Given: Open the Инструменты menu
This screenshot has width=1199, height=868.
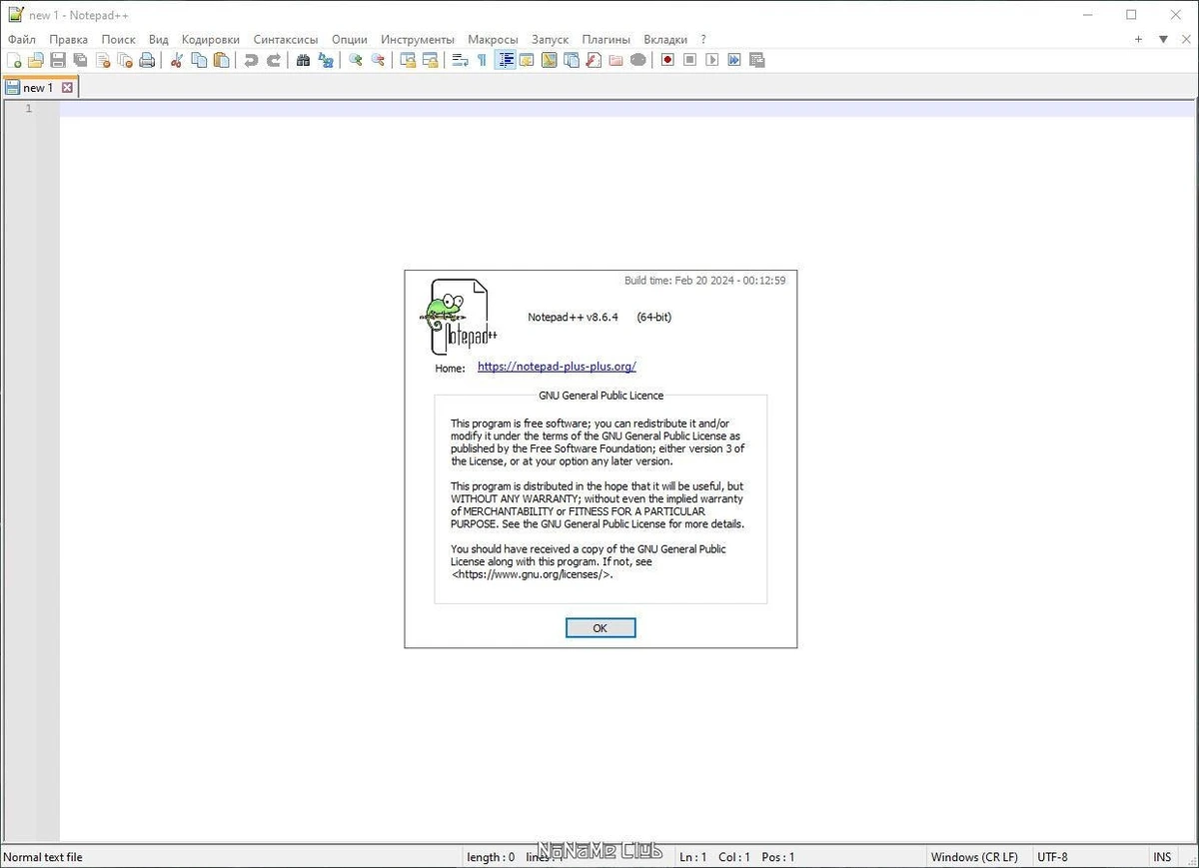Looking at the screenshot, I should [x=418, y=39].
